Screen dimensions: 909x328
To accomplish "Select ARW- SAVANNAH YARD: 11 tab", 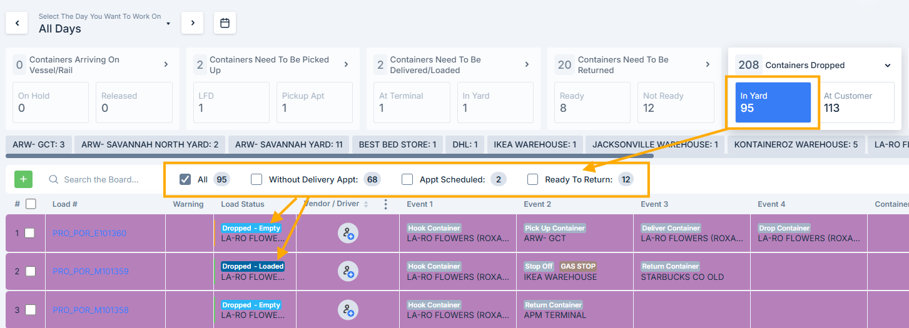I will pyautogui.click(x=289, y=144).
